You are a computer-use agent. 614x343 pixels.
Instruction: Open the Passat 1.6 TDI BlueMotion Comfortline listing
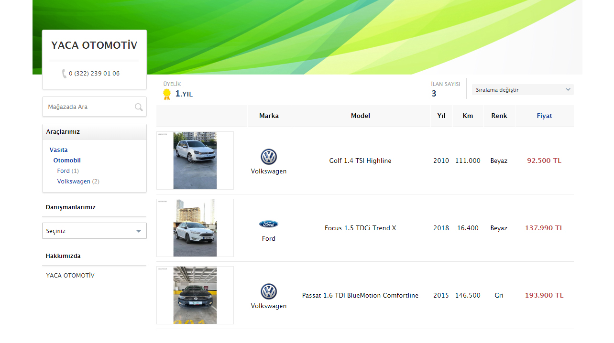coord(360,296)
